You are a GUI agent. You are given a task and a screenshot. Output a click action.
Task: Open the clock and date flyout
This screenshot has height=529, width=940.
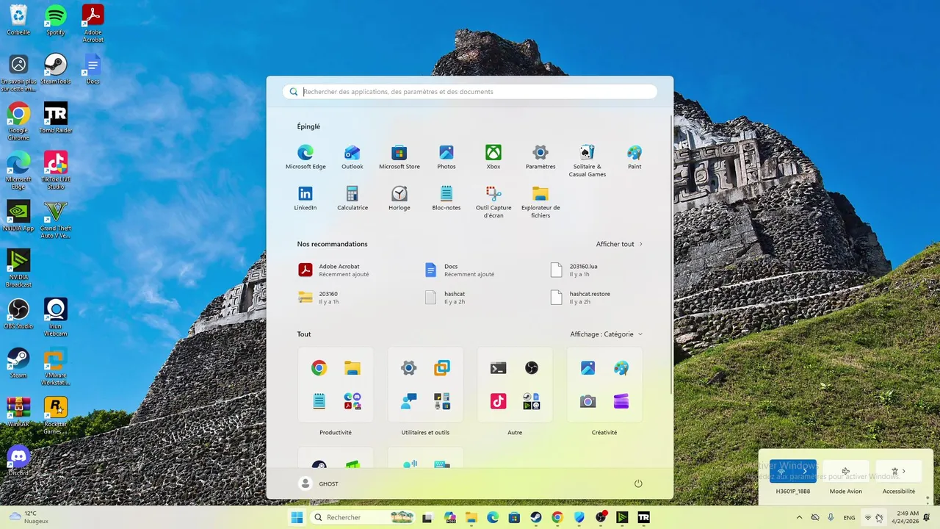coord(907,517)
